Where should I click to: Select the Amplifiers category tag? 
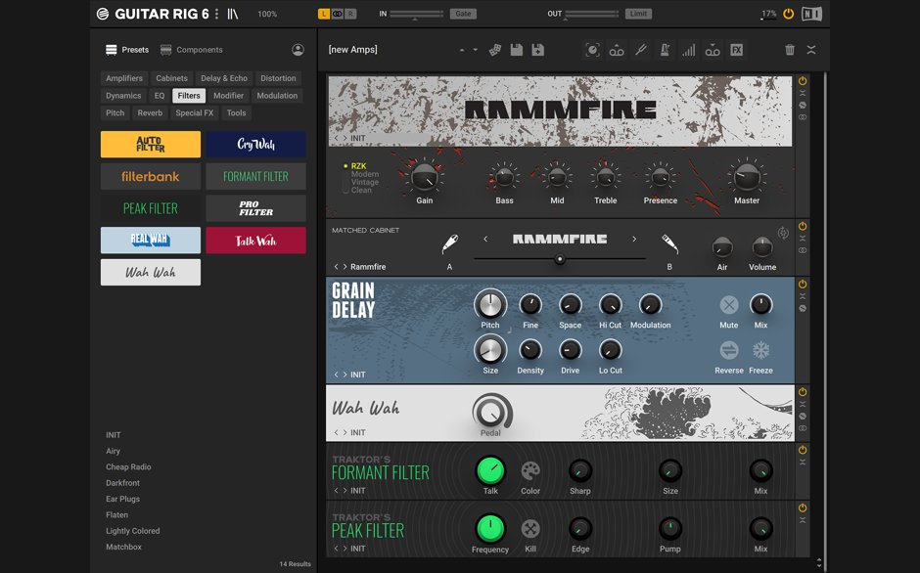pos(124,78)
